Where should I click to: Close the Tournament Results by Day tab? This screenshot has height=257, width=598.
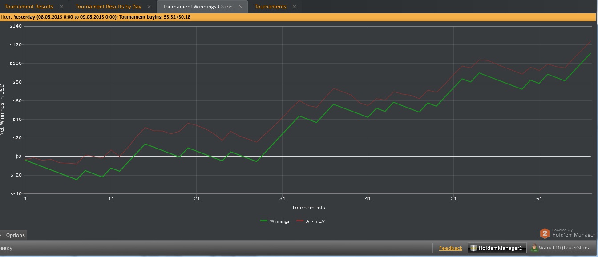[x=149, y=7]
